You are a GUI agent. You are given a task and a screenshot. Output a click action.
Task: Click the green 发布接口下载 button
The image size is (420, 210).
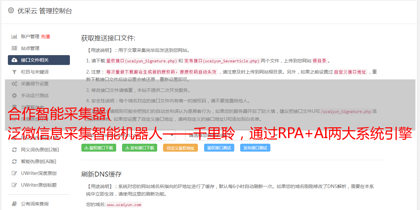[139, 148]
